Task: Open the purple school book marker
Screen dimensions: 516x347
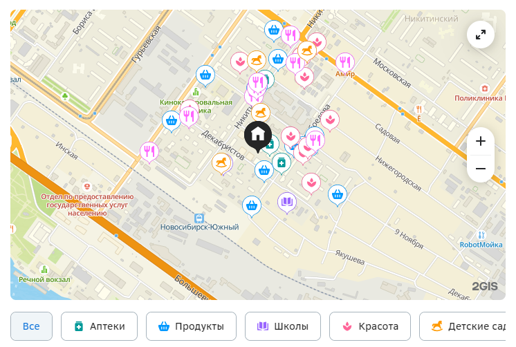Action: pos(286,202)
